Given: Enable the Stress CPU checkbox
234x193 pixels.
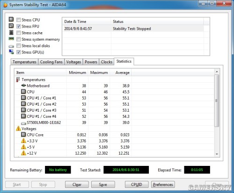Looking at the screenshot, I should 18,20.
